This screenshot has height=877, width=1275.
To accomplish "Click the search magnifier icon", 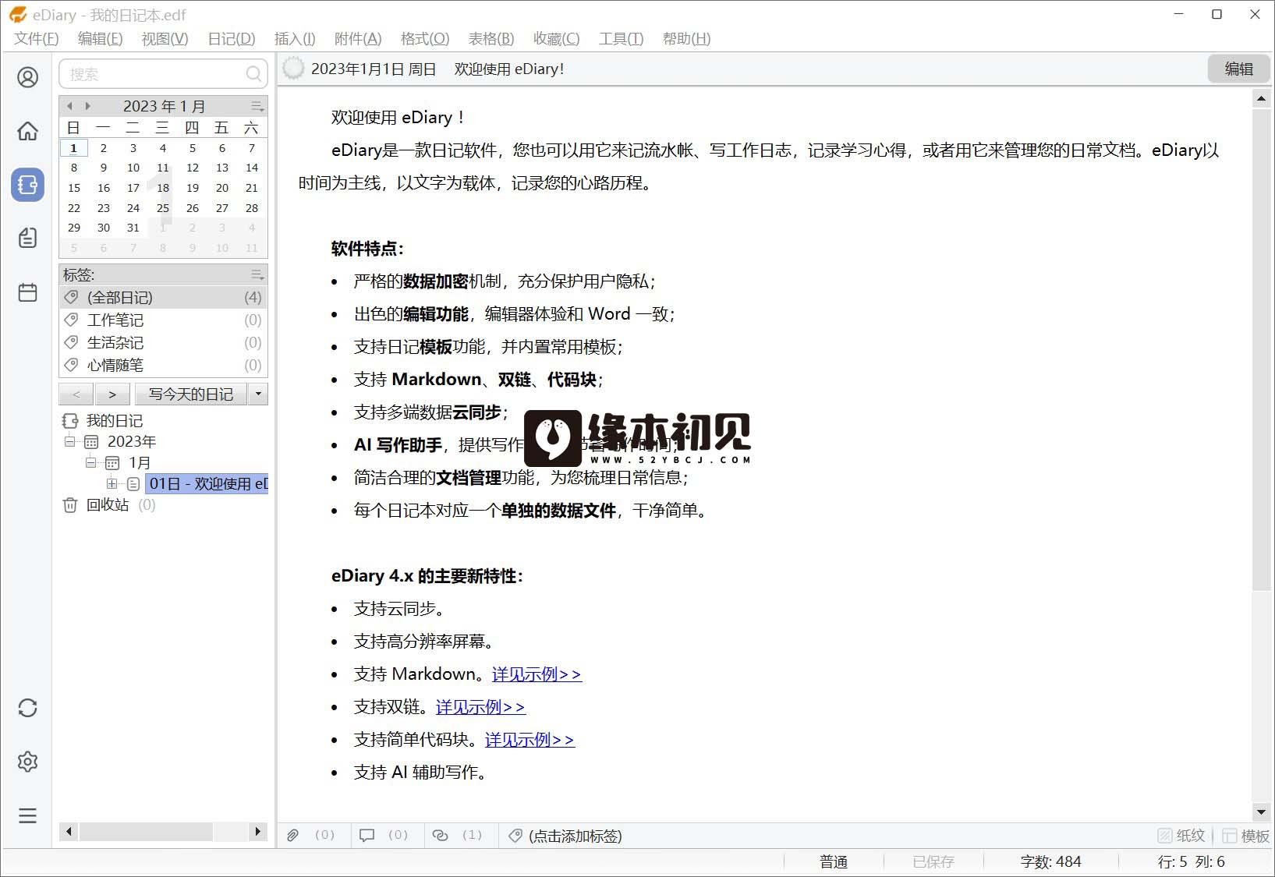I will (253, 74).
